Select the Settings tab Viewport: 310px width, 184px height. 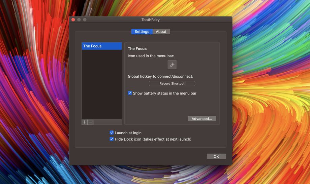pos(142,32)
